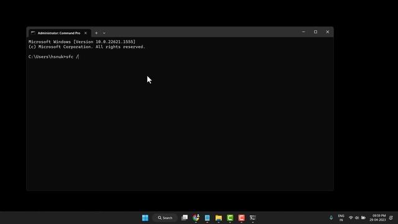Viewport: 398px width, 224px height.
Task: Open Wi-Fi network settings in tray
Action: (x=351, y=218)
